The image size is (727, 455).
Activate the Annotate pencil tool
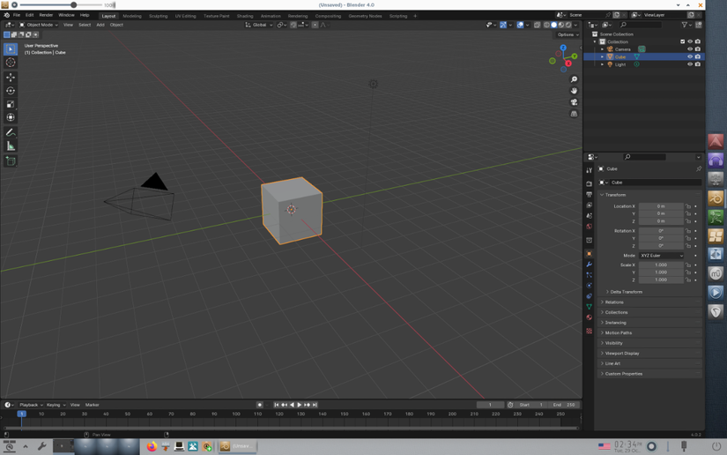pos(11,132)
